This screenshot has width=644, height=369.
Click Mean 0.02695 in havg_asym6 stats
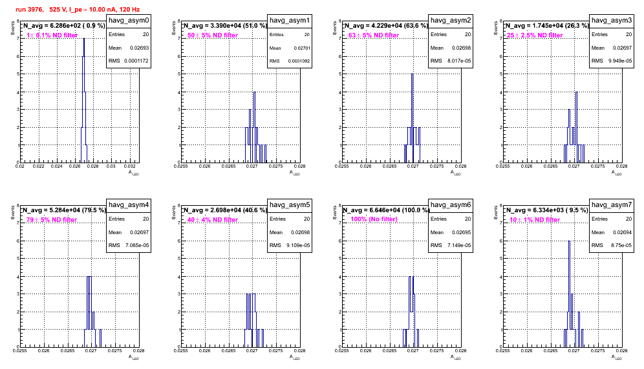451,232
